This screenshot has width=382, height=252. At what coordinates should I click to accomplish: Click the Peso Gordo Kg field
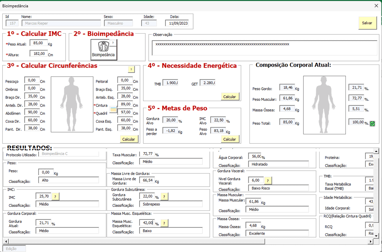[x=287, y=87]
